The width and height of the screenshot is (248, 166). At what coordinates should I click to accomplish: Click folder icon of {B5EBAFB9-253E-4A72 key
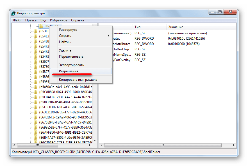[35, 97]
